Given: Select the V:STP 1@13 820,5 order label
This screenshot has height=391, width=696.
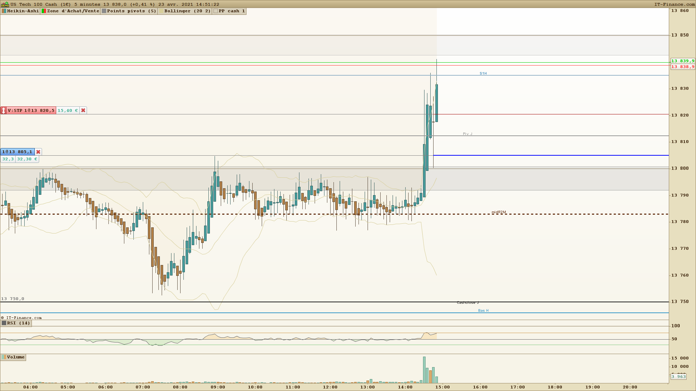Looking at the screenshot, I should point(31,110).
